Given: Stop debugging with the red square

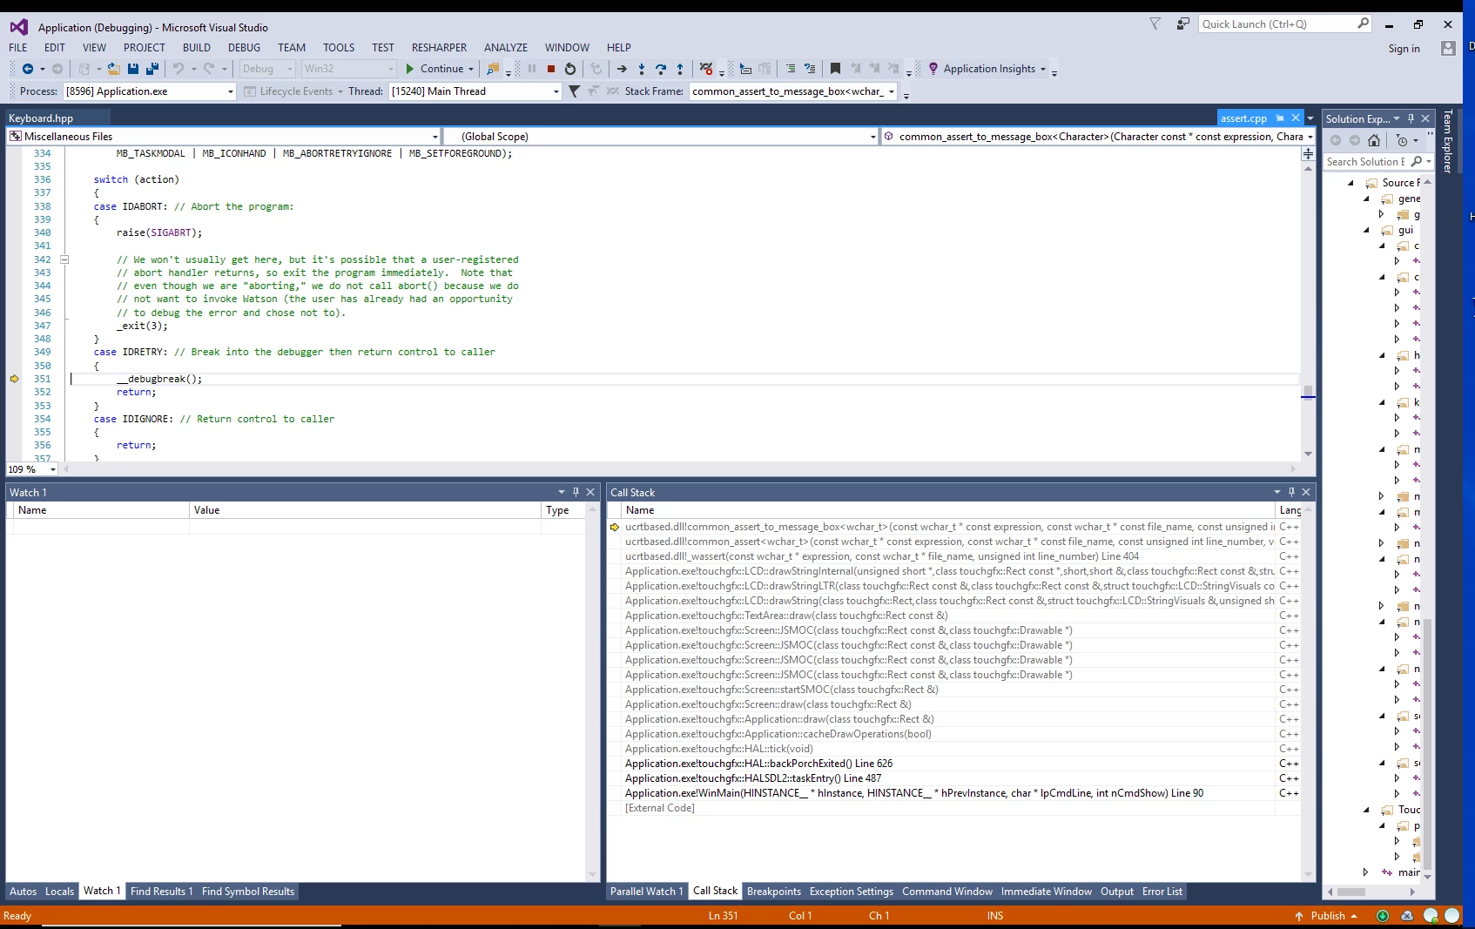Looking at the screenshot, I should click(x=551, y=69).
